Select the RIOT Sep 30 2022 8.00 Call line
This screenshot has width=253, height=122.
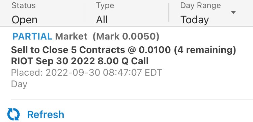tap(80, 61)
